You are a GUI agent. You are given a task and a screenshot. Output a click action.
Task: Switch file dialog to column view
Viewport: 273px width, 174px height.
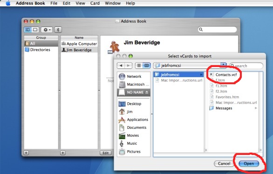tap(147, 66)
